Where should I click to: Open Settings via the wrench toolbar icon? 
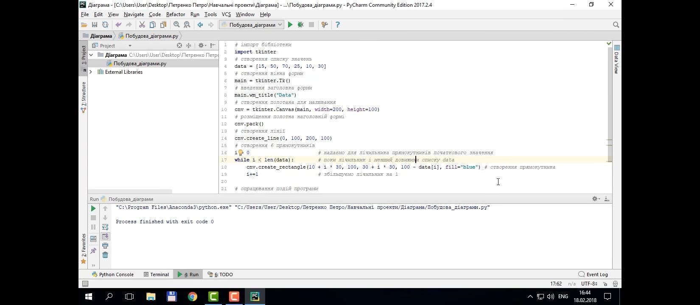[x=325, y=25]
